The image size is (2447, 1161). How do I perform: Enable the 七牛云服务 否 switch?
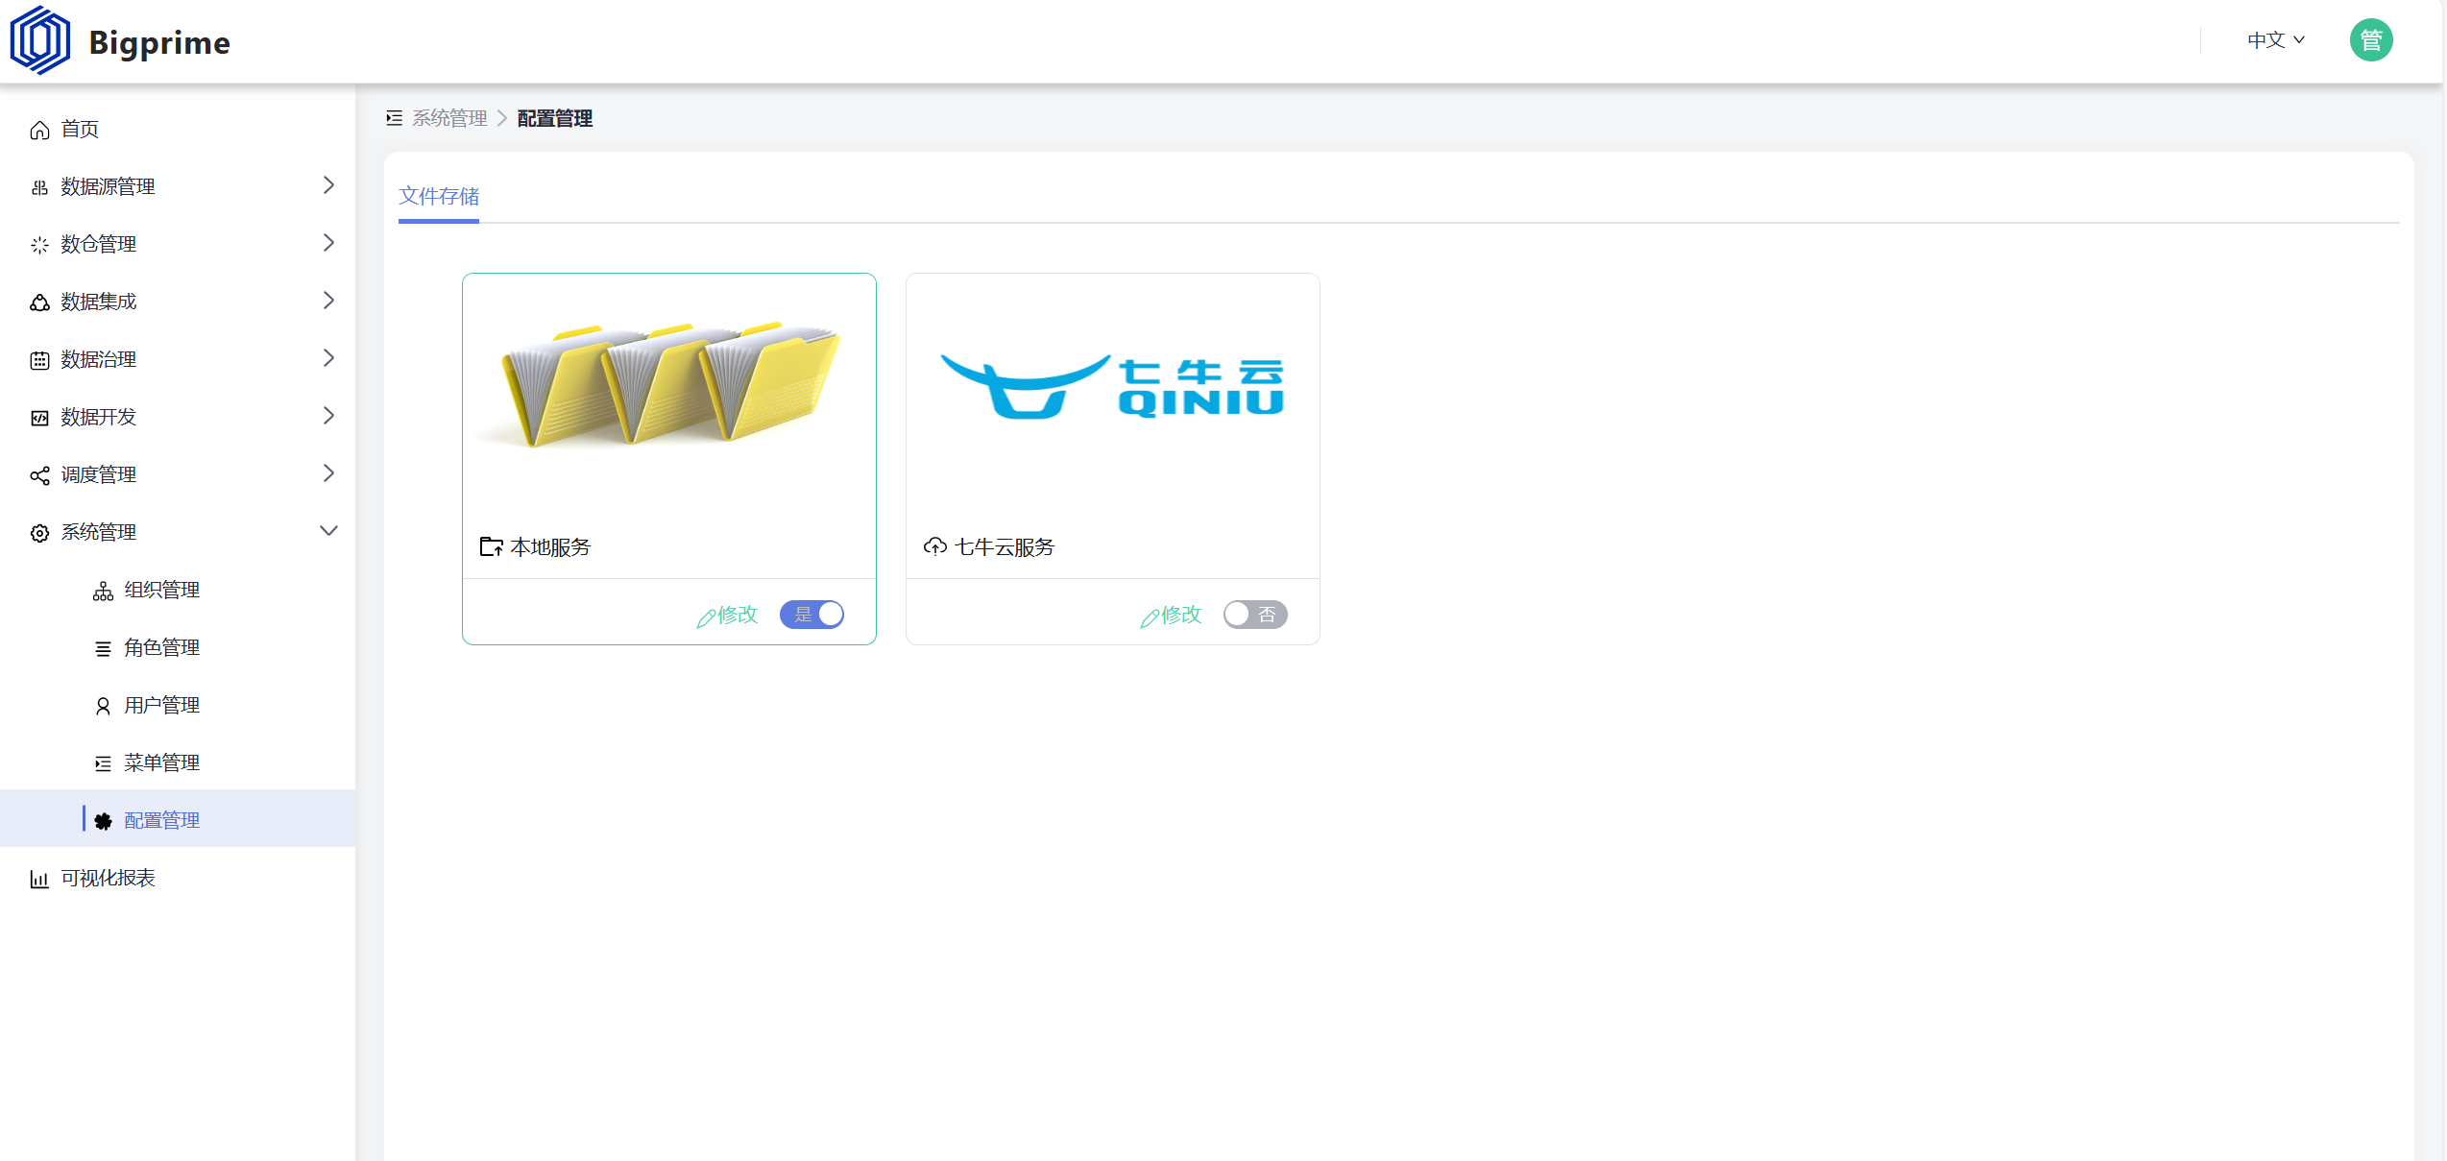1255,615
